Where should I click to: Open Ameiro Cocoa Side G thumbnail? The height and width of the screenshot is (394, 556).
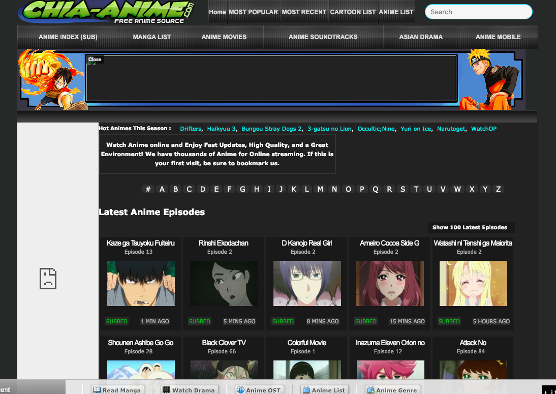pyautogui.click(x=390, y=283)
